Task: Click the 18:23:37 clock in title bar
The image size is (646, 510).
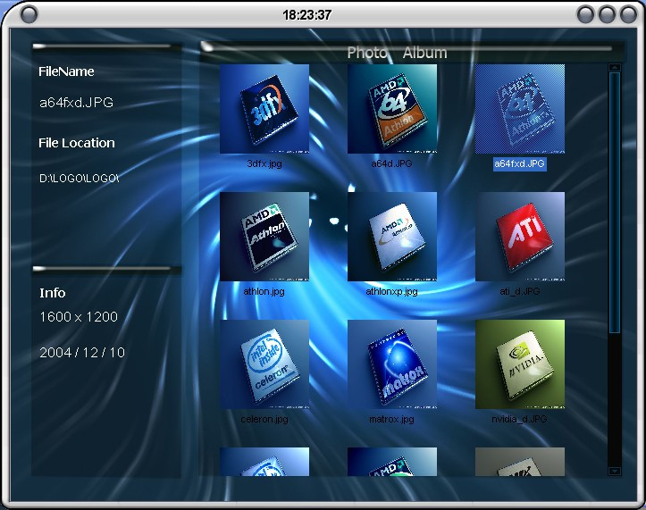Action: 306,15
